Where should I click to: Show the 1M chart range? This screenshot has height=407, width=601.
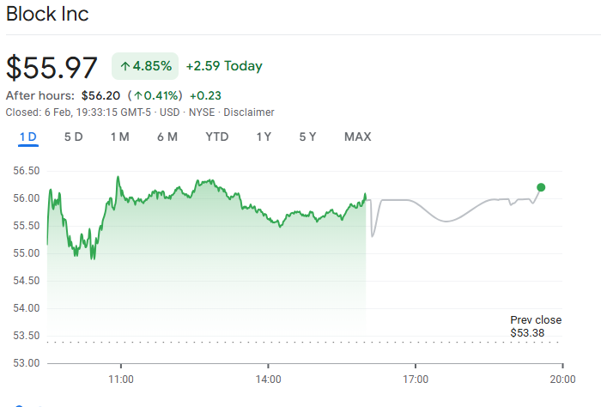119,137
